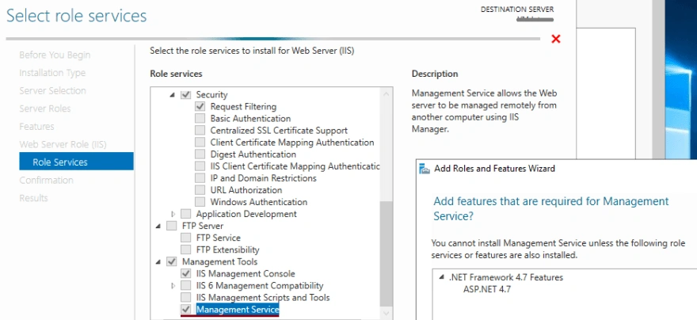Check Centralized SSL Certificate Support
This screenshot has height=320, width=697.
(x=200, y=131)
